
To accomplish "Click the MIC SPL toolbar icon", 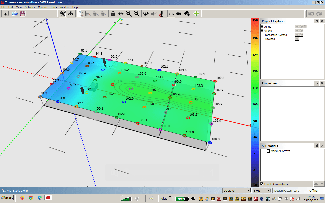I will point(179,14).
